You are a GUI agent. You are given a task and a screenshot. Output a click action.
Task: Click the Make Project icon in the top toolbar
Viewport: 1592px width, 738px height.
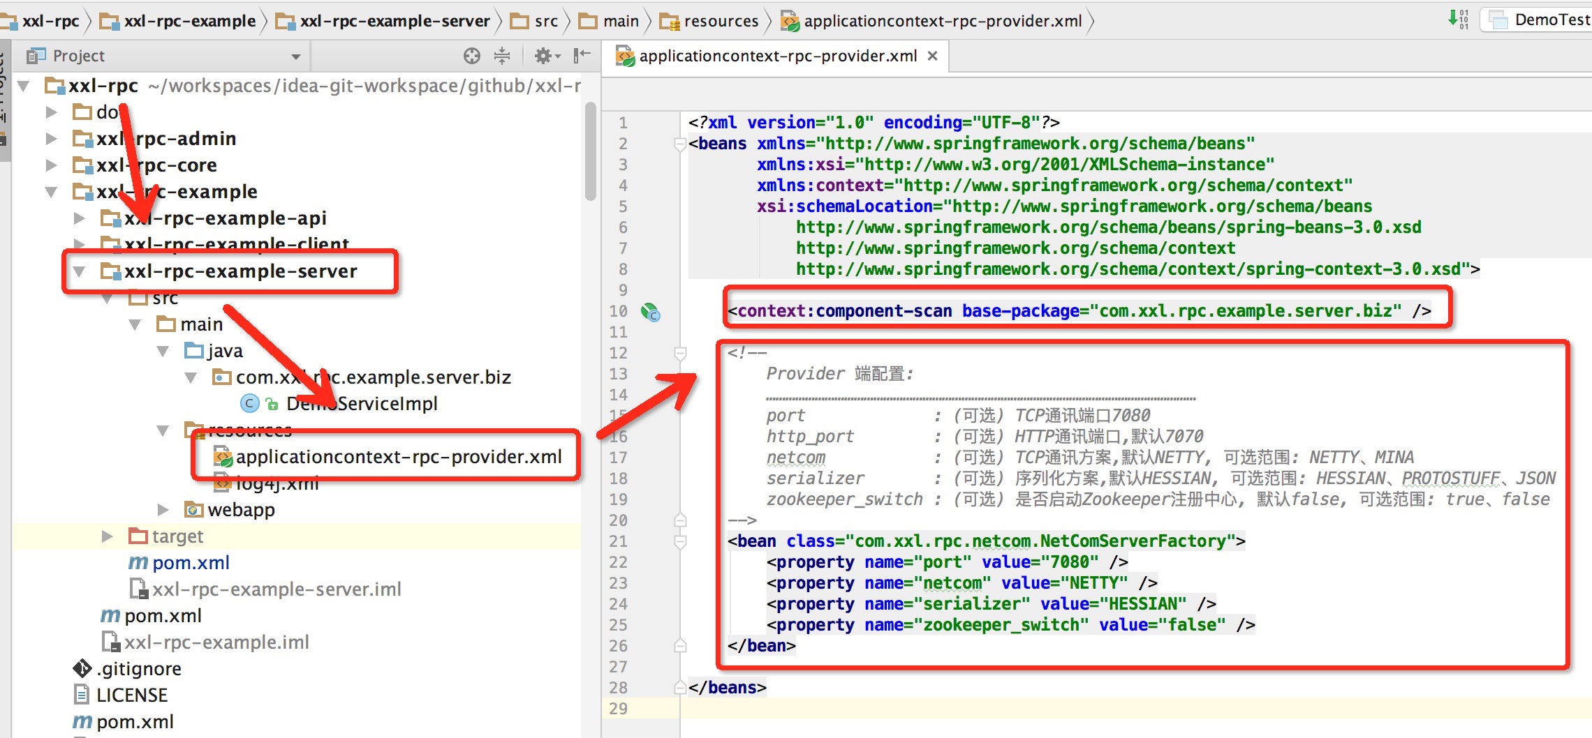coord(1458,19)
